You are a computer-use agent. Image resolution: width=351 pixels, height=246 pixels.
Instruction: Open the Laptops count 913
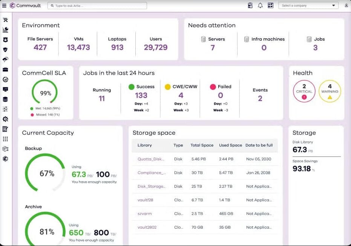[117, 47]
